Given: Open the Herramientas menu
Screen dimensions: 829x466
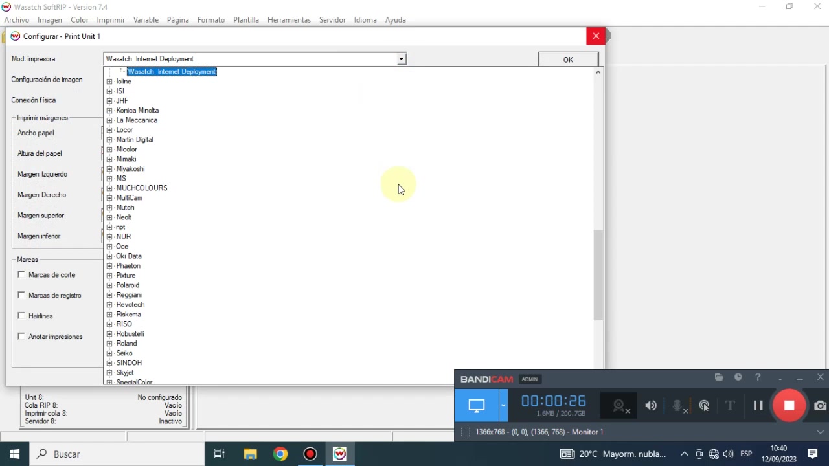Looking at the screenshot, I should click(289, 20).
